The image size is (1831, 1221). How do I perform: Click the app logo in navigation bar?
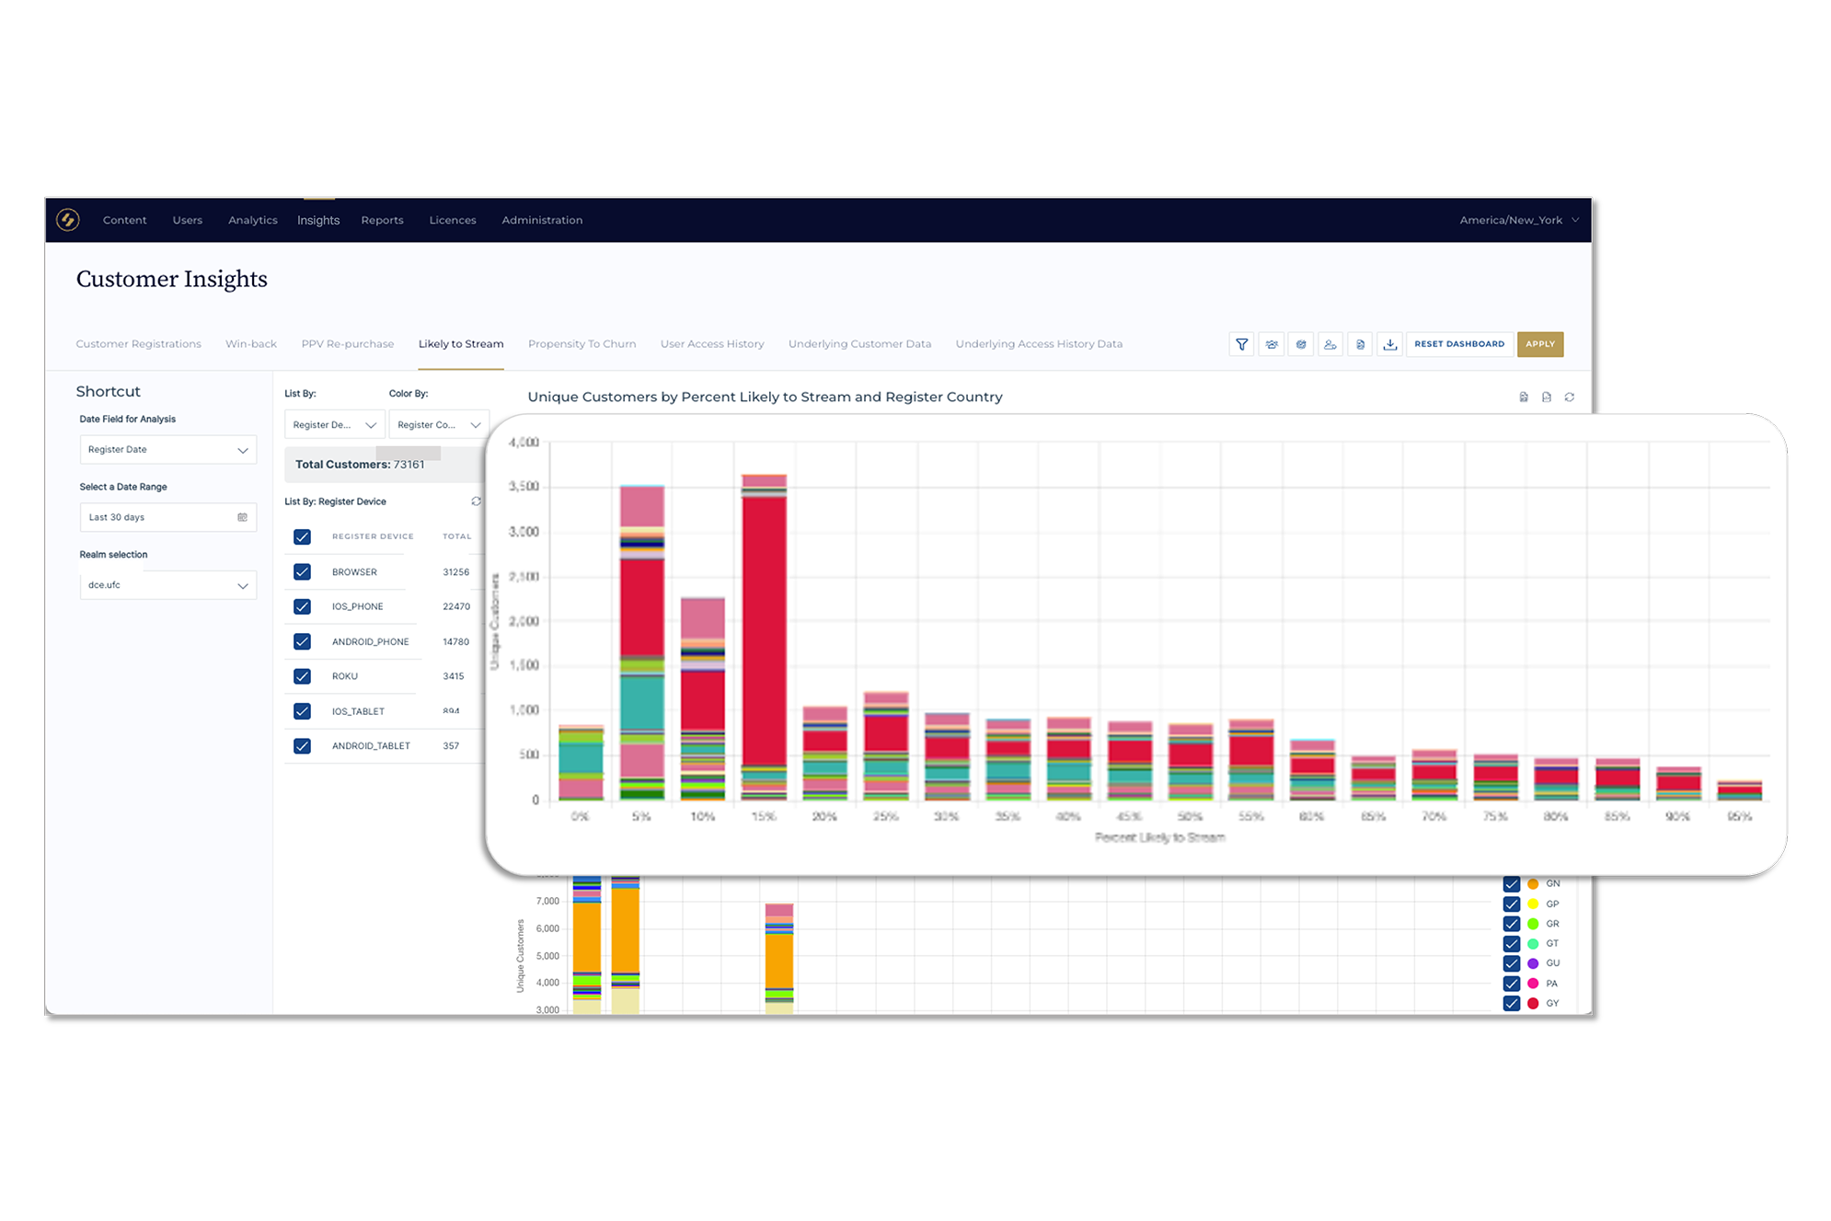(x=68, y=220)
